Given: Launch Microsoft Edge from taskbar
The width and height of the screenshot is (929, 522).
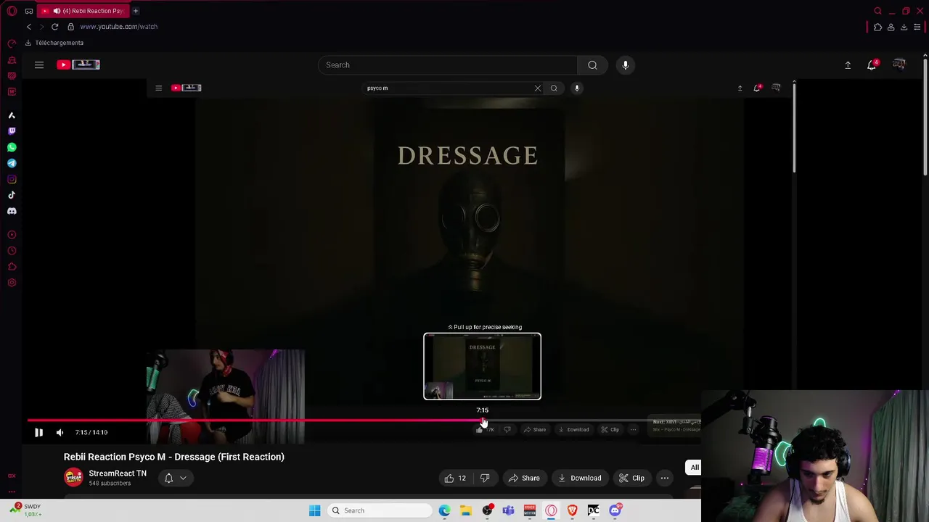Looking at the screenshot, I should (444, 510).
